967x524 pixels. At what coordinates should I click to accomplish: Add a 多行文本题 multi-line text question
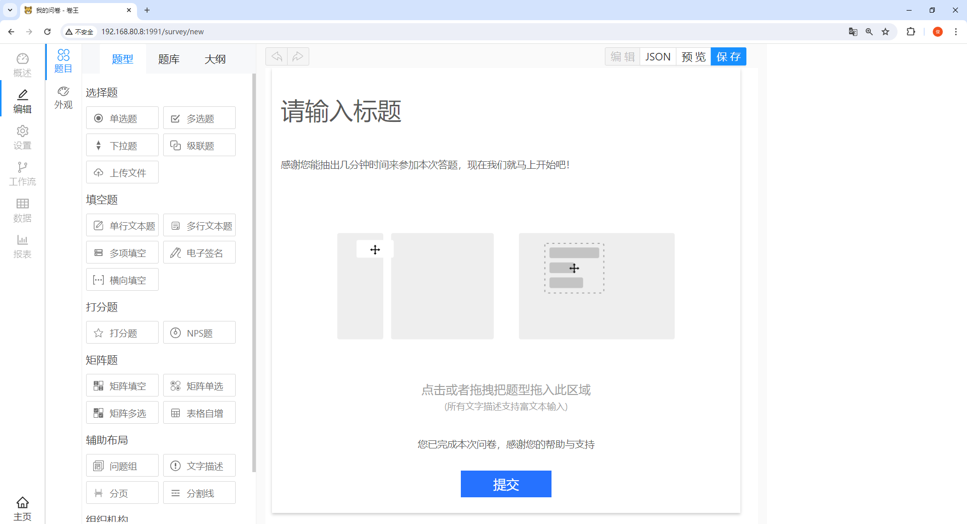coord(199,225)
